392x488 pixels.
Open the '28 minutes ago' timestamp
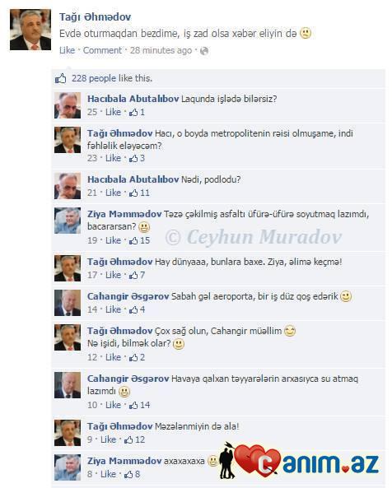click(x=161, y=50)
